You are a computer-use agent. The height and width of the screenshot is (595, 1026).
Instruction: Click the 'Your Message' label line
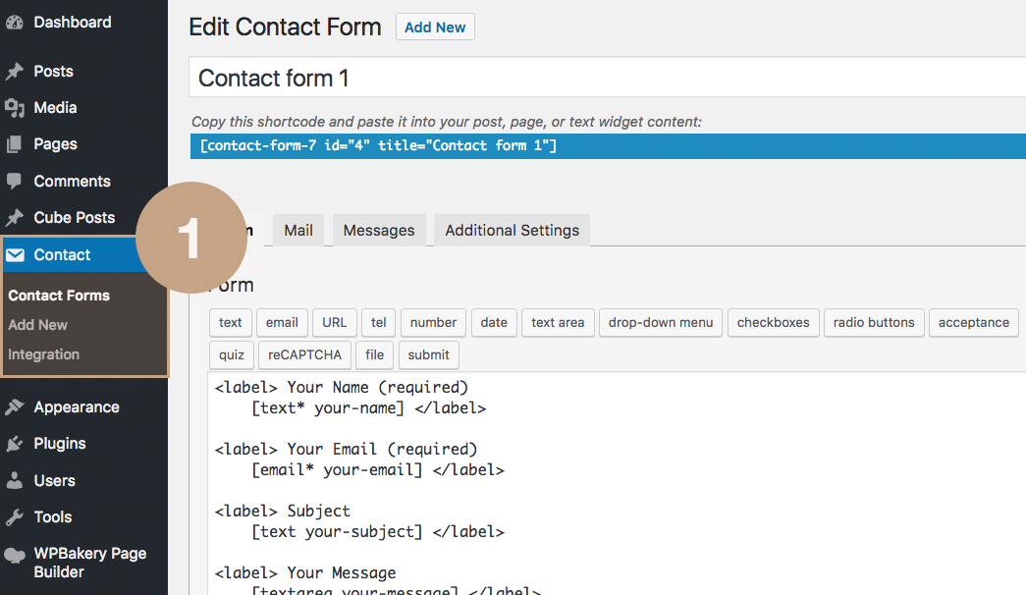click(305, 573)
